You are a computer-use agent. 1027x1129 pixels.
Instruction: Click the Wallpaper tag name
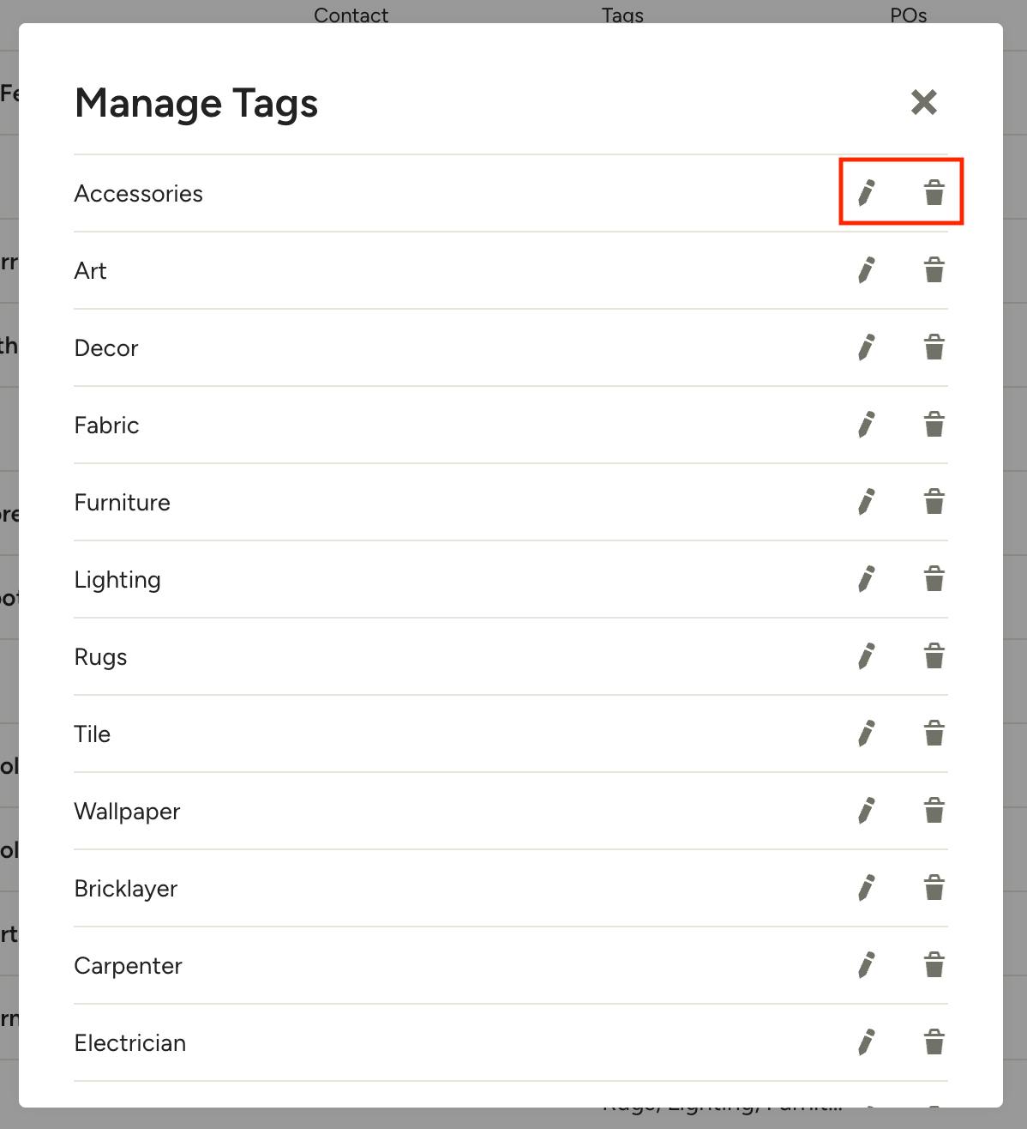127,812
